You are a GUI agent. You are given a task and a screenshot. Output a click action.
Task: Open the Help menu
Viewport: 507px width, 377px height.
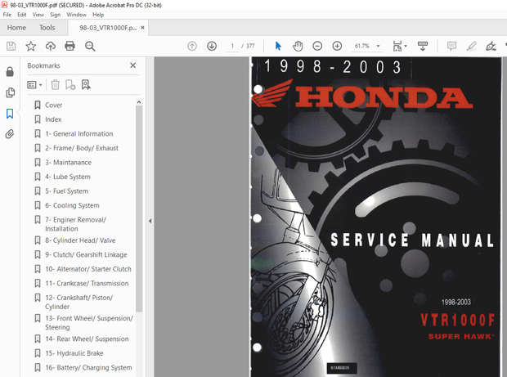[98, 15]
